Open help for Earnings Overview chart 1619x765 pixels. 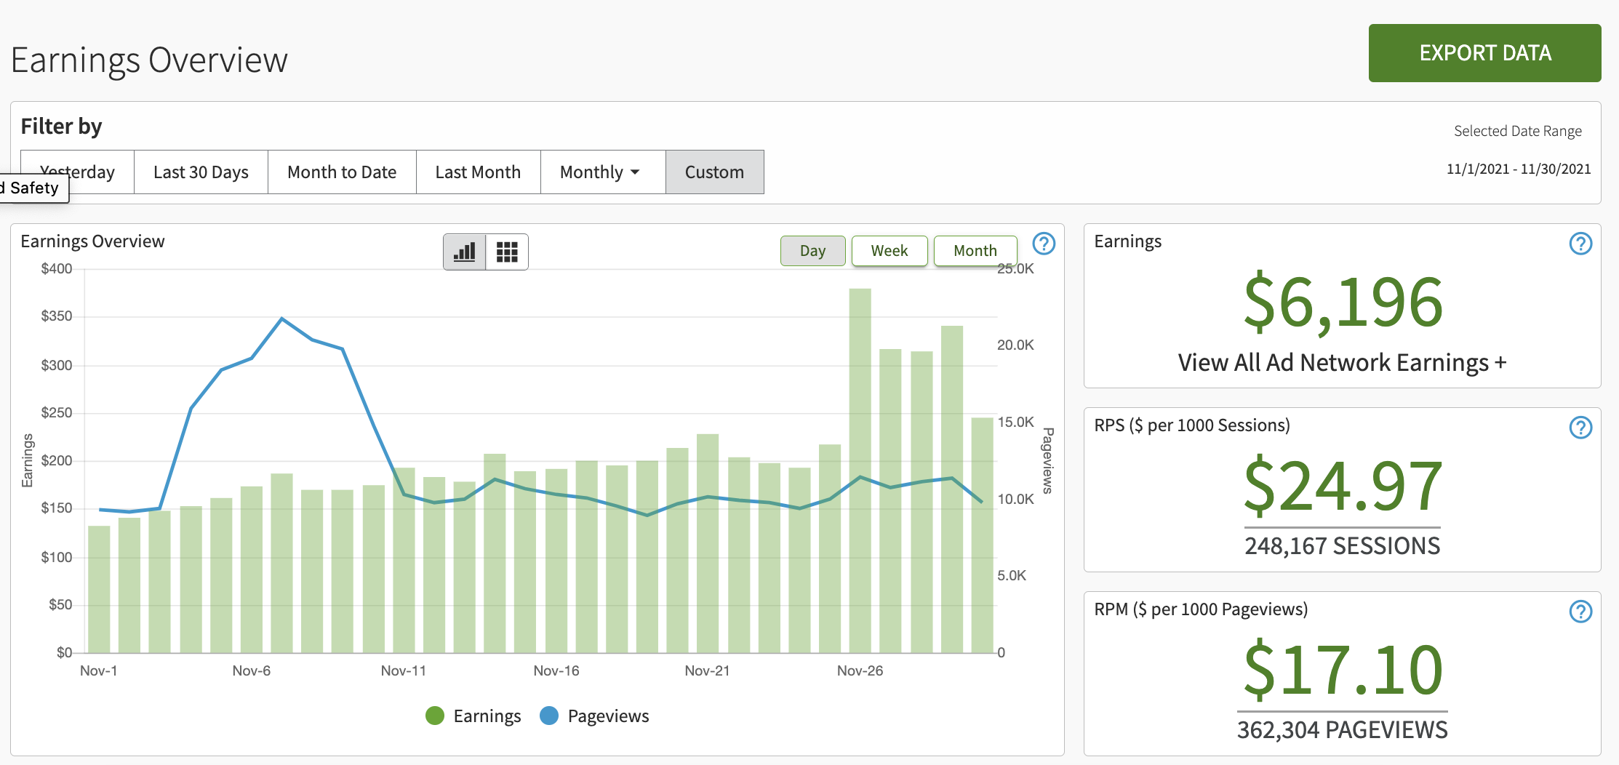[x=1044, y=244]
